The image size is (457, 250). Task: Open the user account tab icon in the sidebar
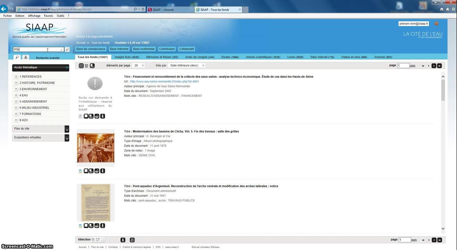pyautogui.click(x=26, y=57)
